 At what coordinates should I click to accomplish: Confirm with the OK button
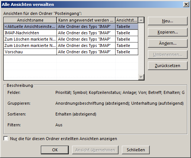pos(55,150)
